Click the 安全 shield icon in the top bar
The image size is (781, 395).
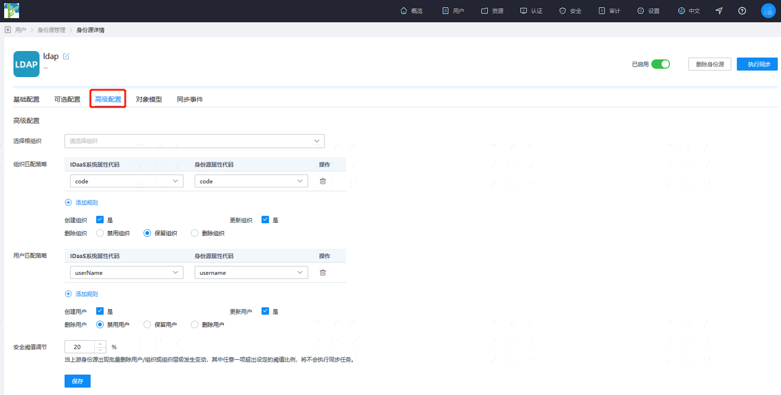coord(562,11)
